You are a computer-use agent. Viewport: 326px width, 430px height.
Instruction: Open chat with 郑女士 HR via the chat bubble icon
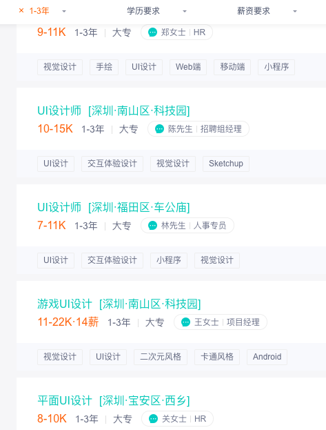pyautogui.click(x=152, y=32)
